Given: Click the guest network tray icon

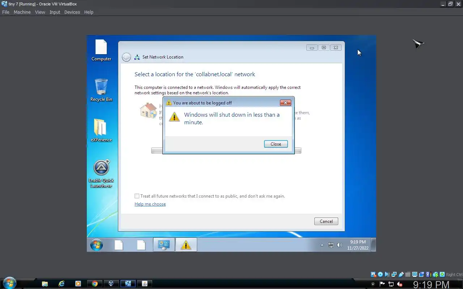Looking at the screenshot, I should (x=331, y=245).
